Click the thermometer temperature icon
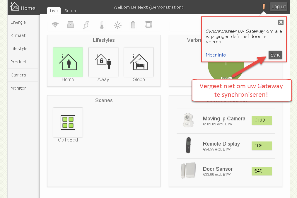 102,25
